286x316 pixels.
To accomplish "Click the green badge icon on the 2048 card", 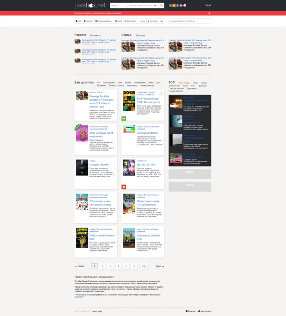I will pyautogui.click(x=124, y=118).
